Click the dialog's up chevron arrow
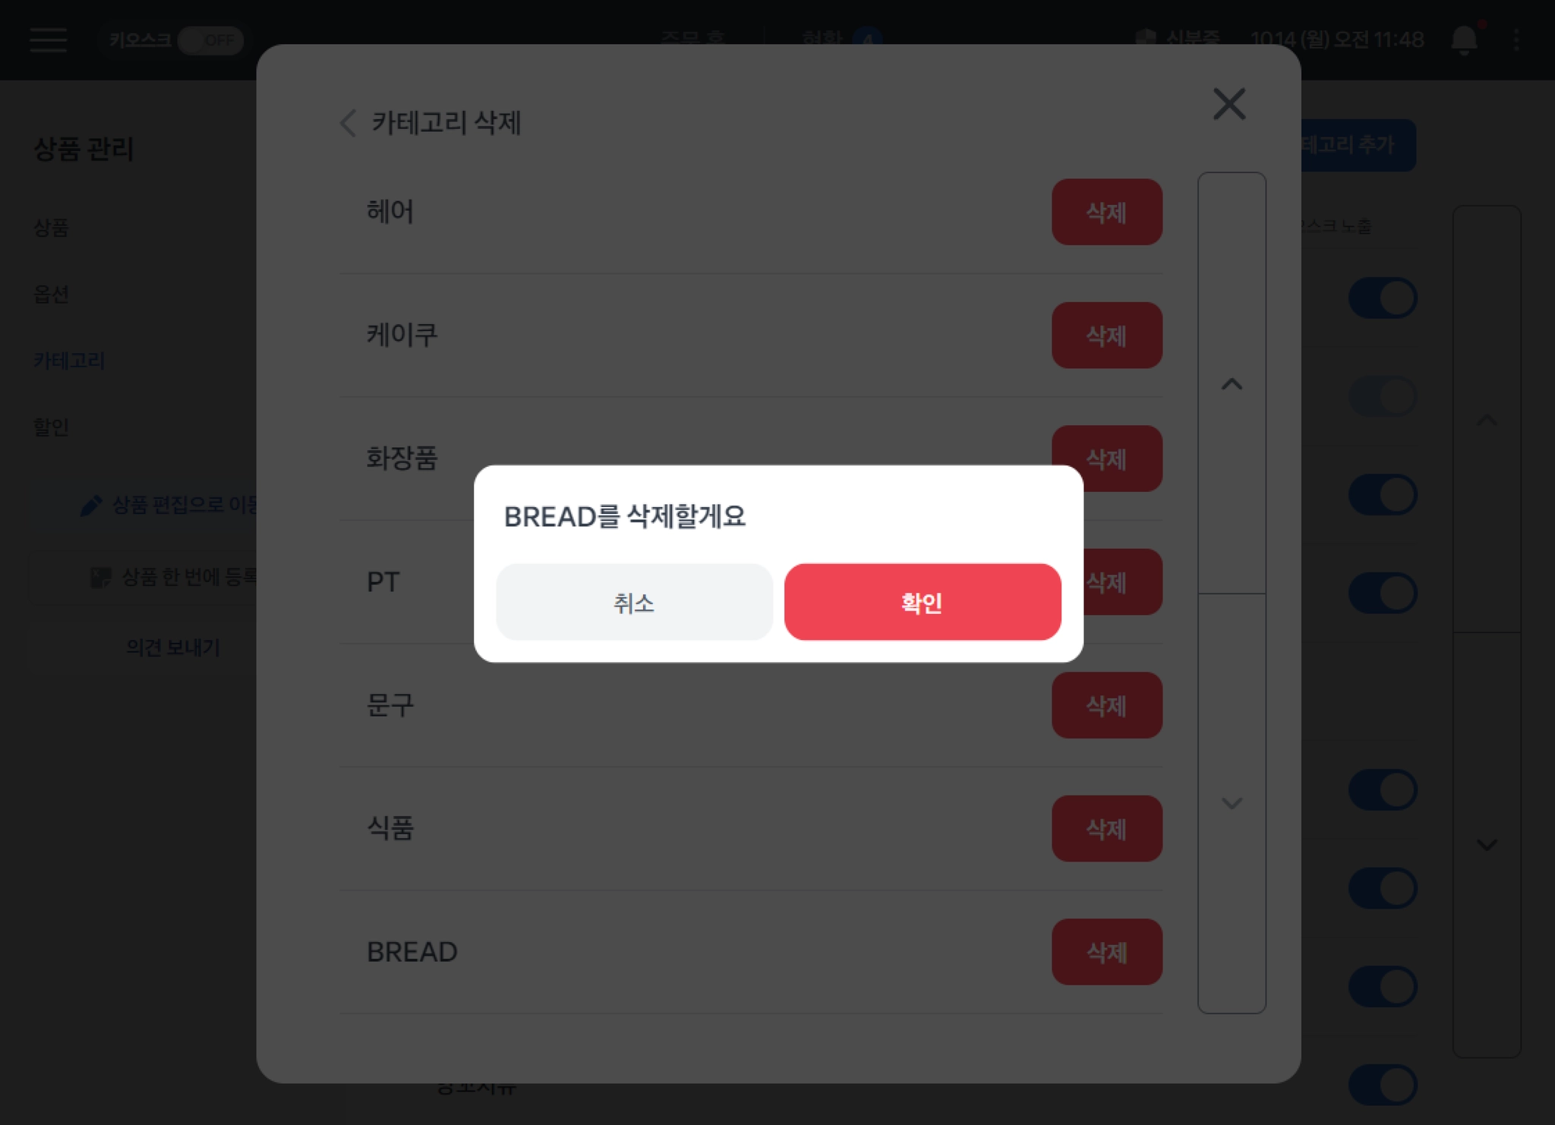The width and height of the screenshot is (1555, 1125). (x=1232, y=384)
